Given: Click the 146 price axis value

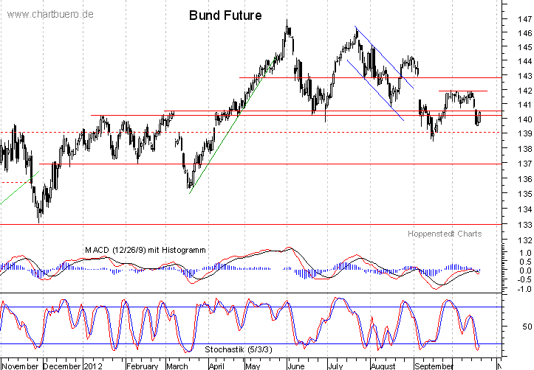Looking at the screenshot, I should 524,33.
